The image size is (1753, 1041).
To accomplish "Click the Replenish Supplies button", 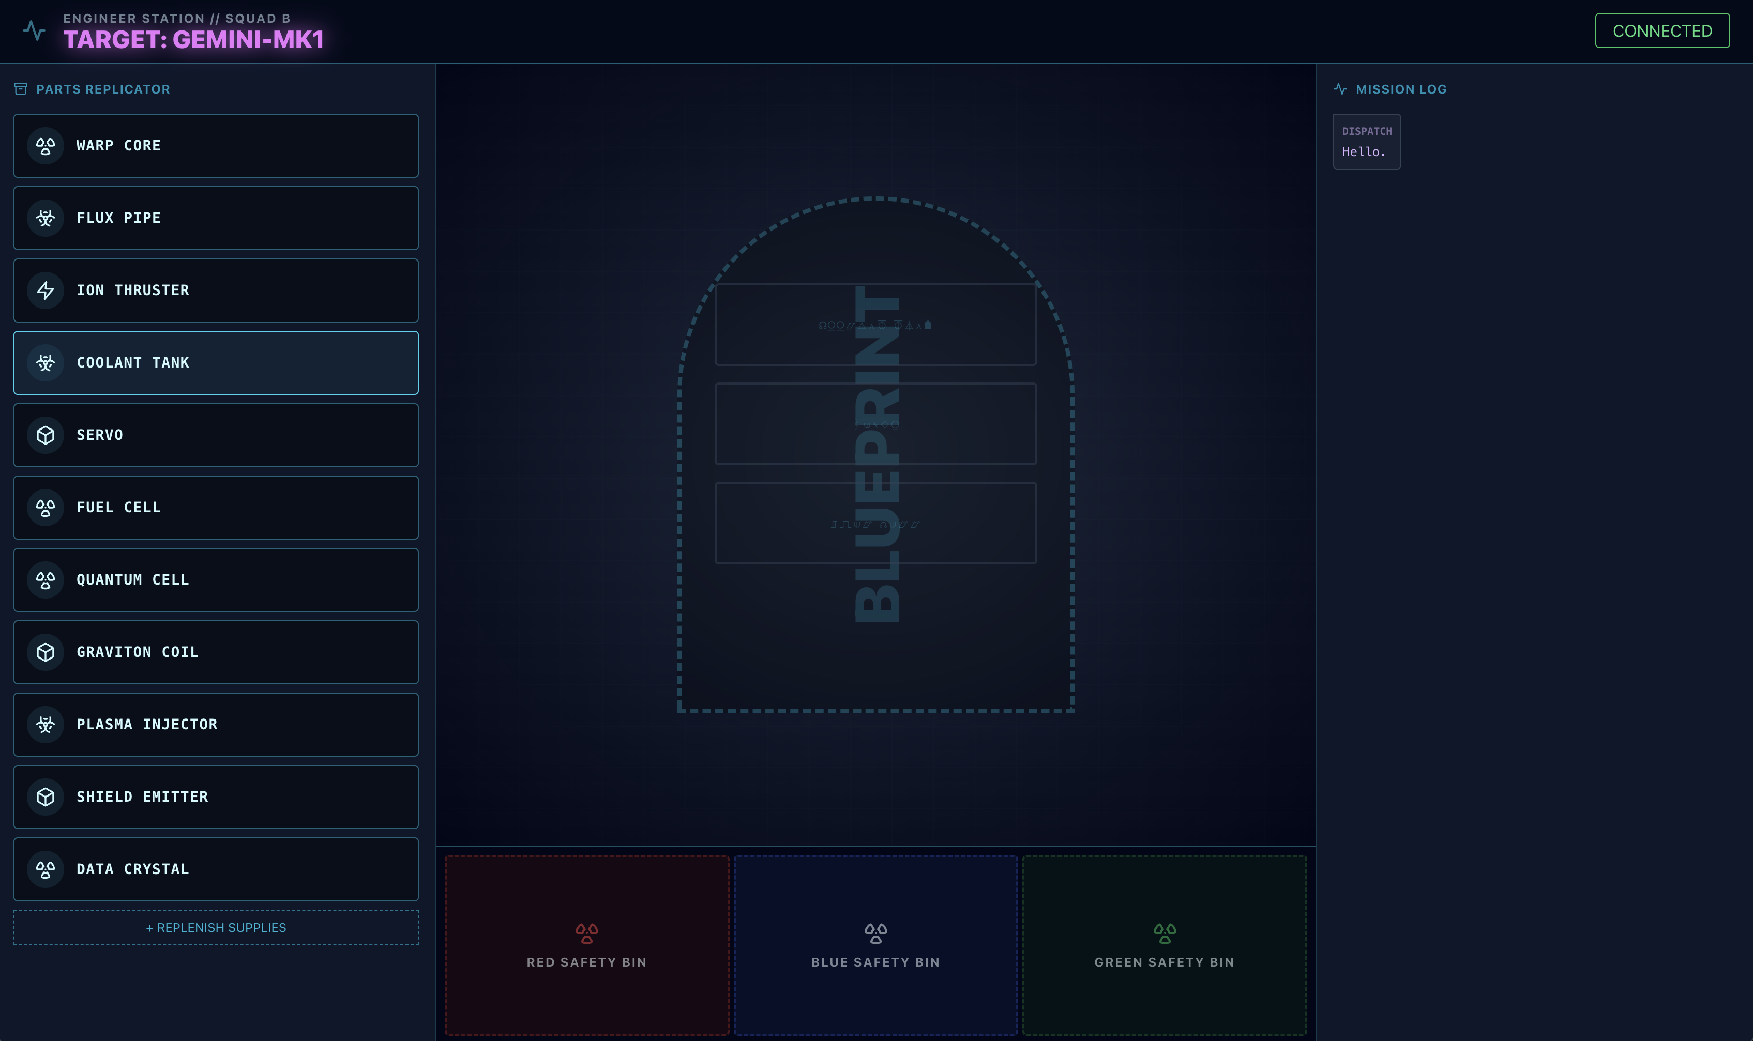I will coord(216,927).
